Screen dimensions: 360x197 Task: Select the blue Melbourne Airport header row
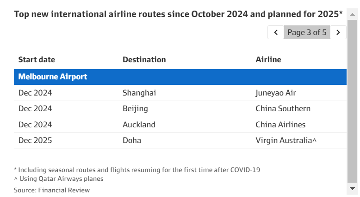pyautogui.click(x=180, y=77)
